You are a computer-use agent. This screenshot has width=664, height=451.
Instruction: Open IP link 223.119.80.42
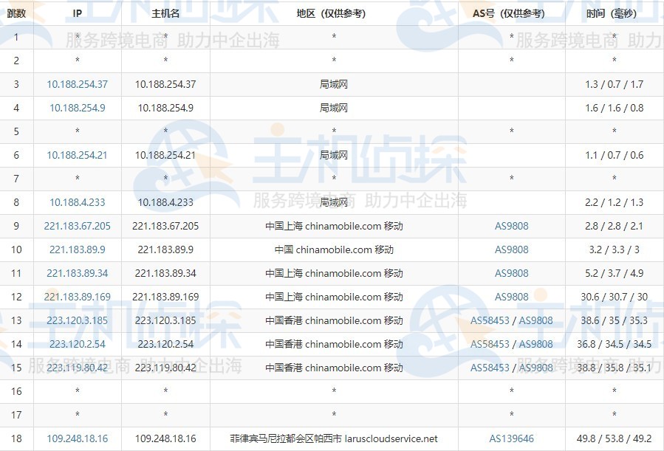77,368
